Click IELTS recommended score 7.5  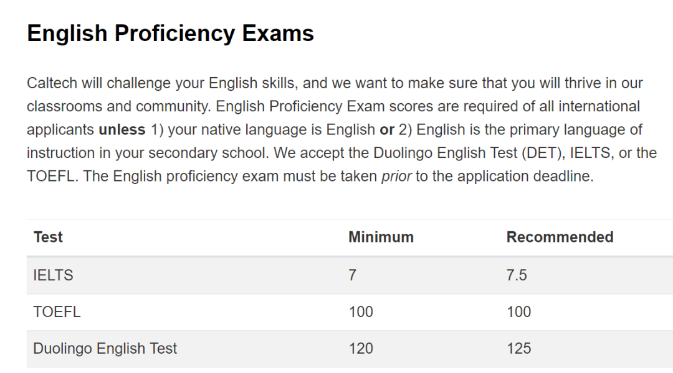517,275
